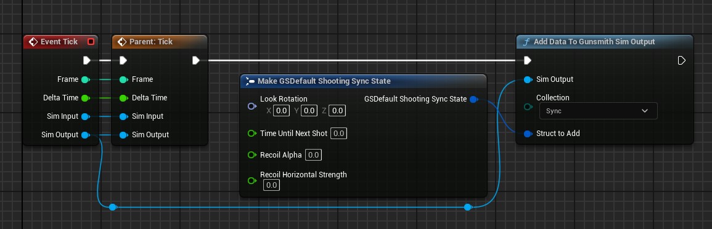Click the struct icon in Make GSDefault header
The height and width of the screenshot is (229, 712).
250,81
